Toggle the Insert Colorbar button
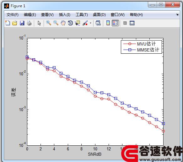The image size is (183, 162). [108, 23]
